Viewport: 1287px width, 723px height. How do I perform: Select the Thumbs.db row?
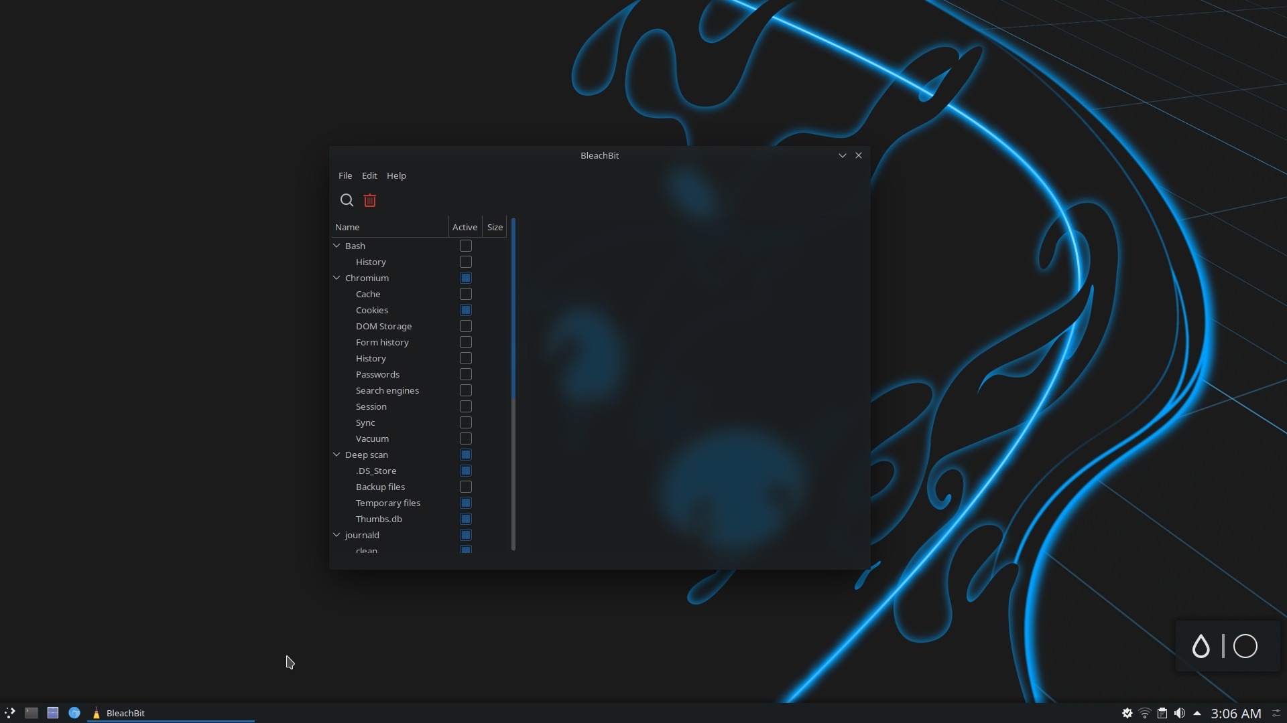[x=420, y=519]
